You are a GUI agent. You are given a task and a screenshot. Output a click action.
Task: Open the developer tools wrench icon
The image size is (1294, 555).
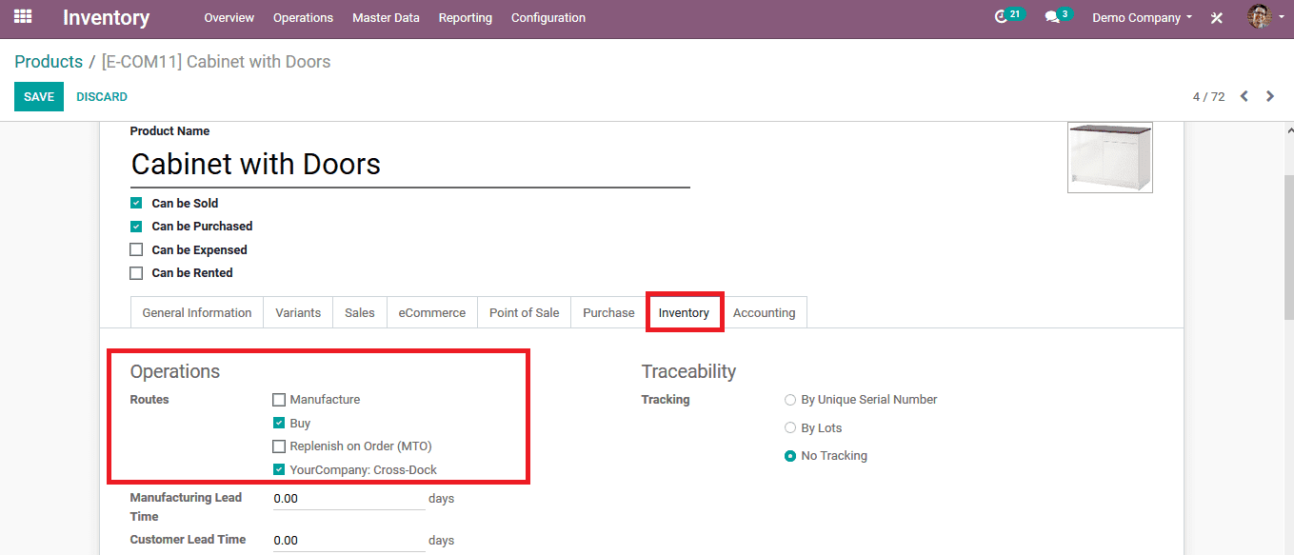[1217, 18]
